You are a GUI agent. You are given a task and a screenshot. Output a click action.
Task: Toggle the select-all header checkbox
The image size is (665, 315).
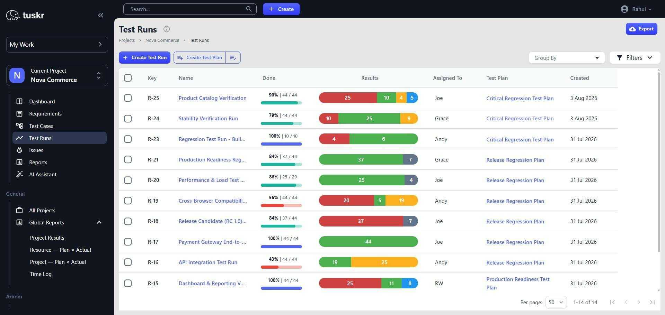coord(128,78)
